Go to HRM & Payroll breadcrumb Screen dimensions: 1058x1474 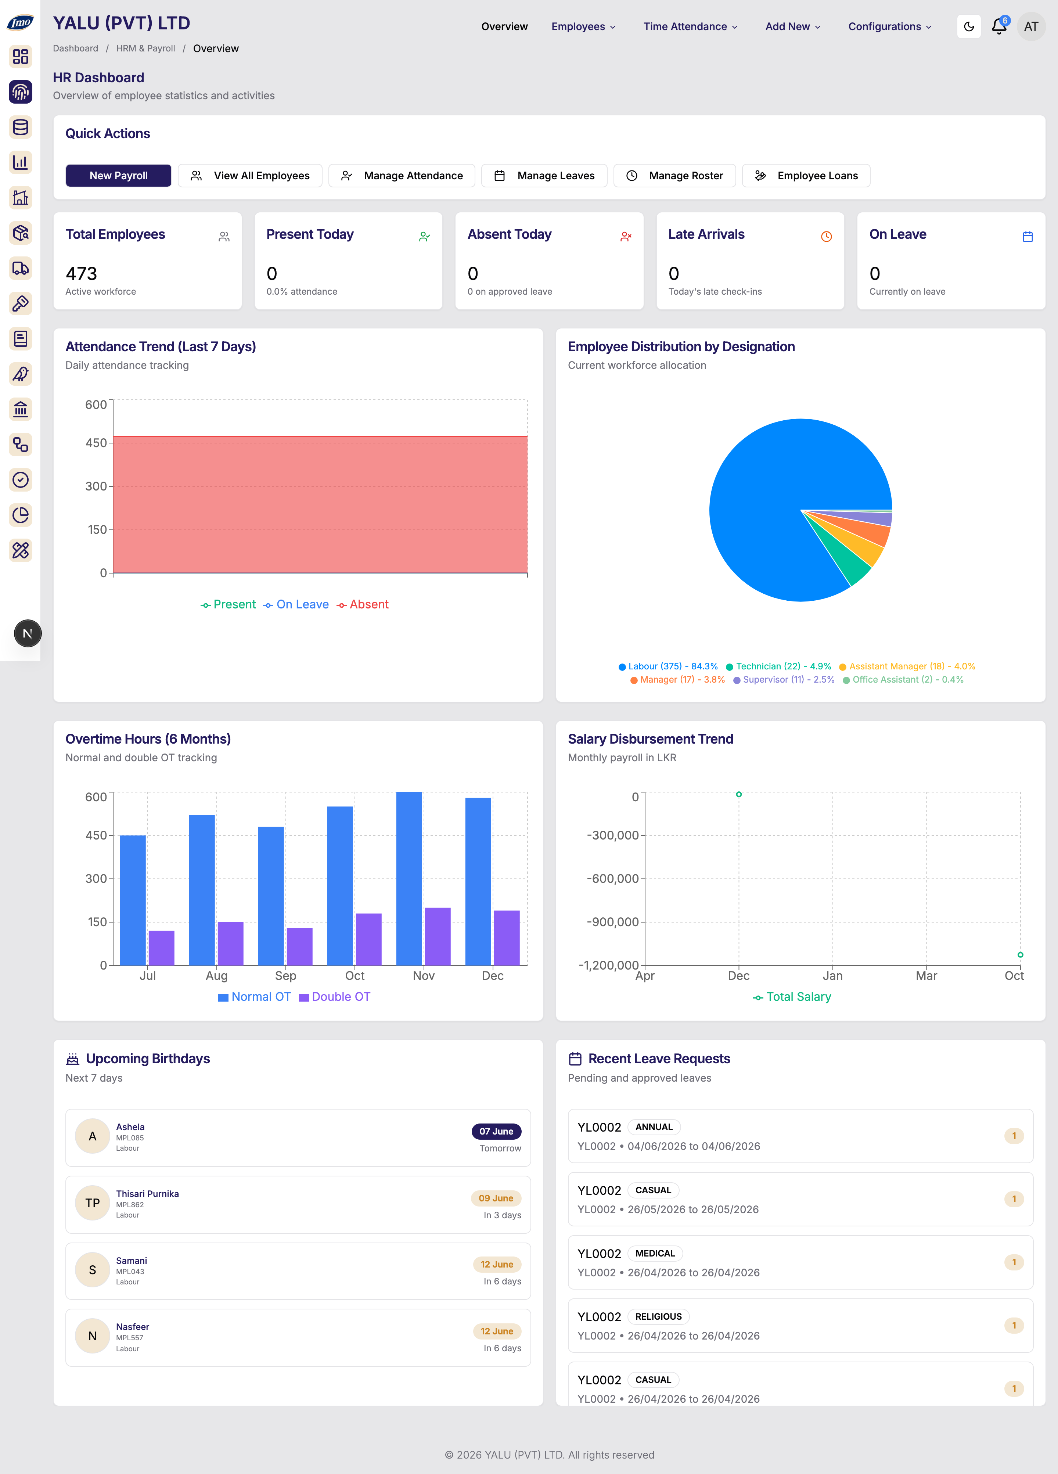coord(145,49)
